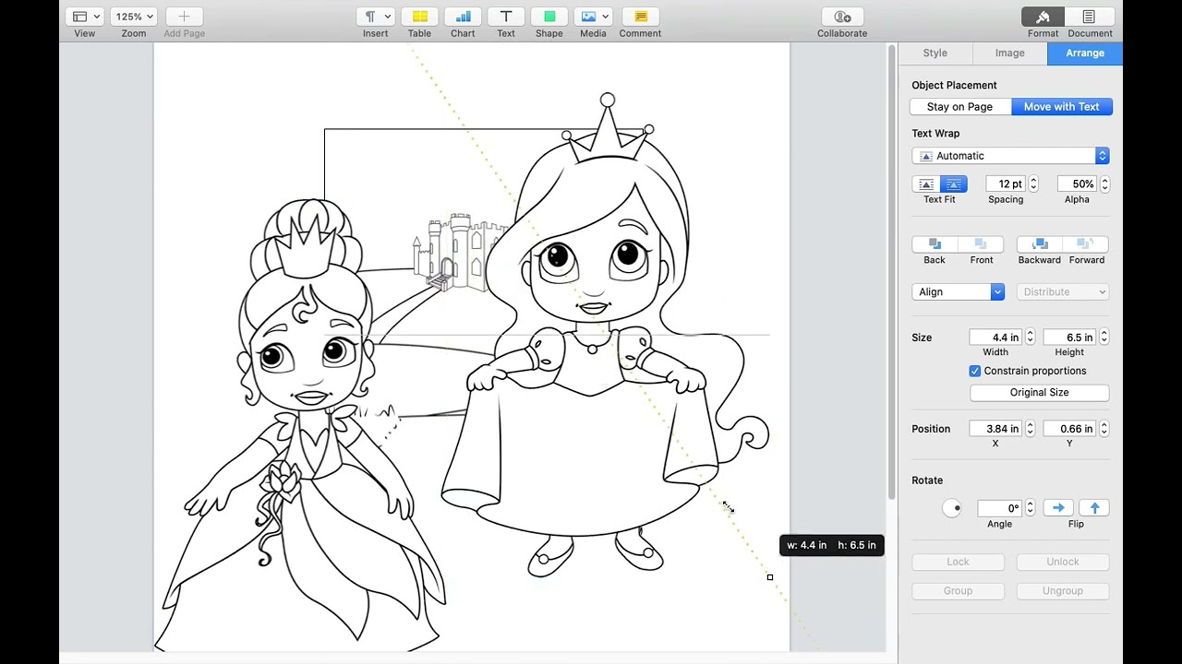Adjust the Width stepper
This screenshot has height=664, width=1182.
(x=1030, y=338)
